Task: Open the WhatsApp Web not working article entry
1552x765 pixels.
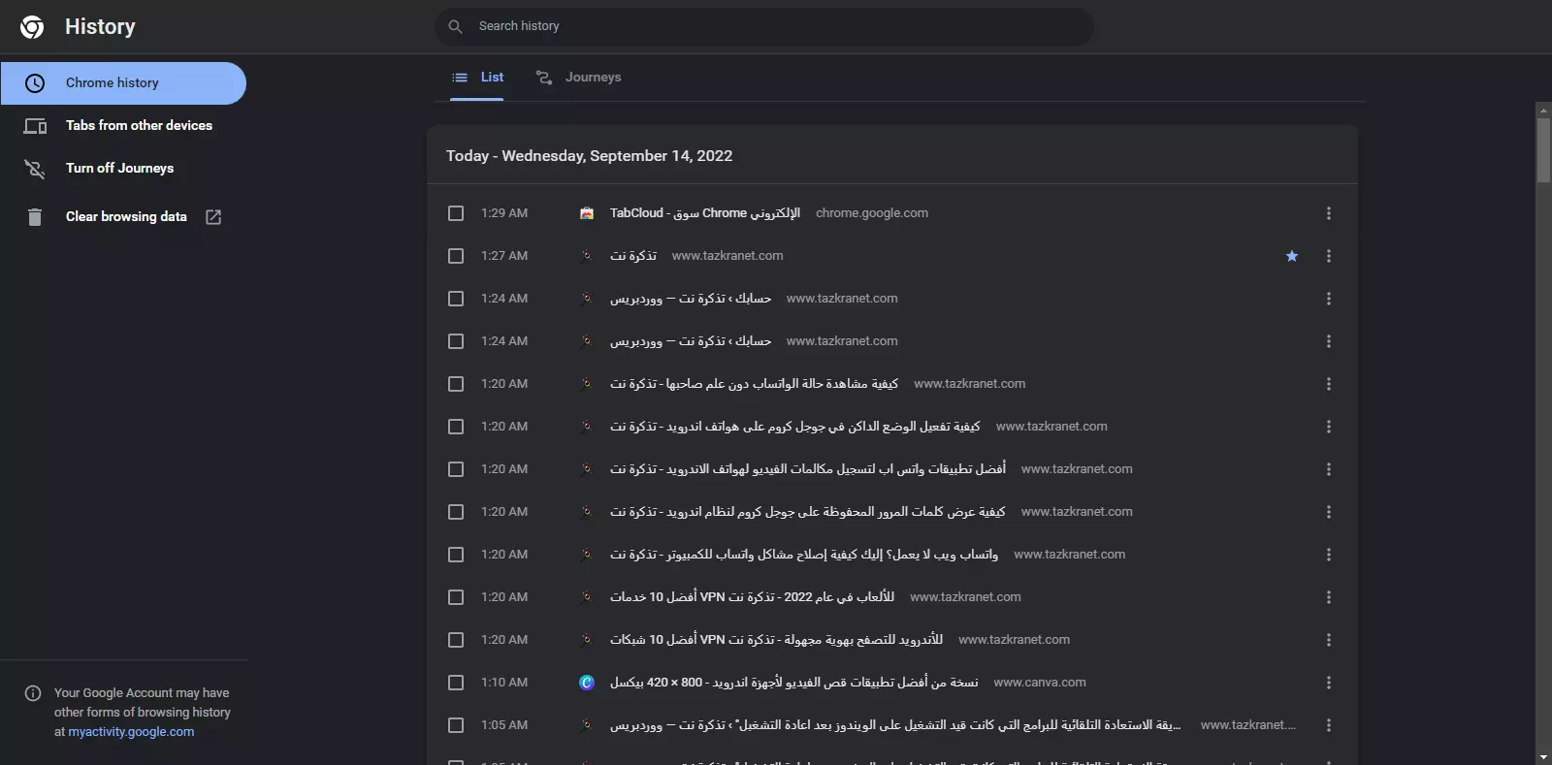Action: pos(804,555)
